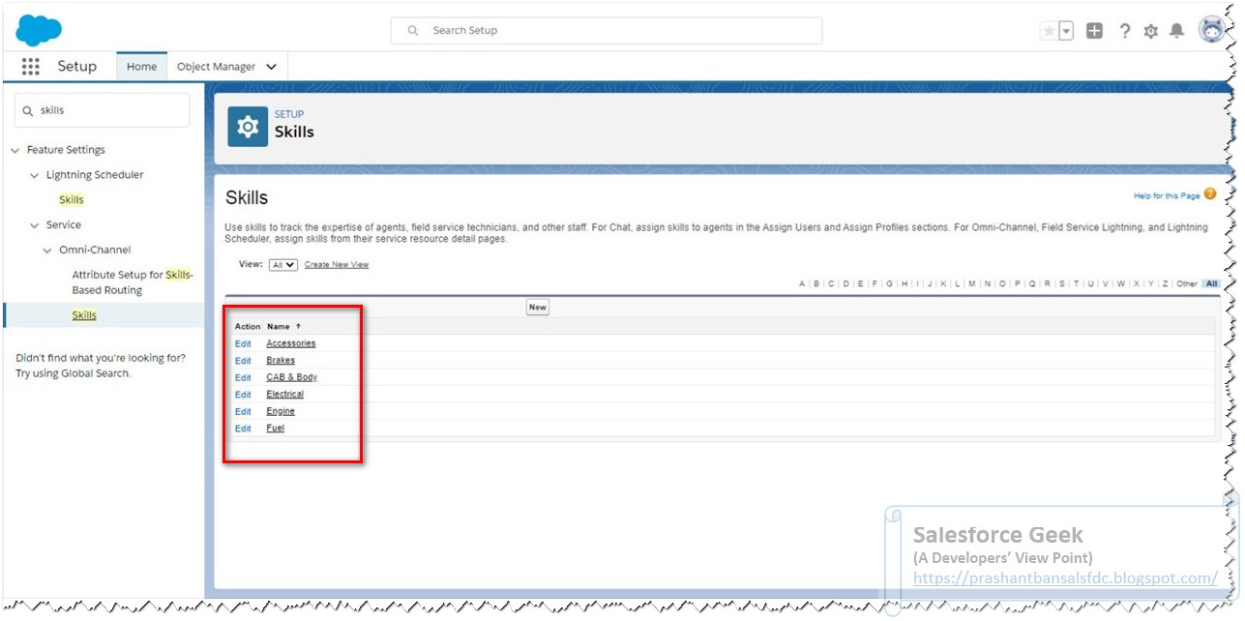
Task: Select the All alphabet filter
Action: [x=1211, y=284]
